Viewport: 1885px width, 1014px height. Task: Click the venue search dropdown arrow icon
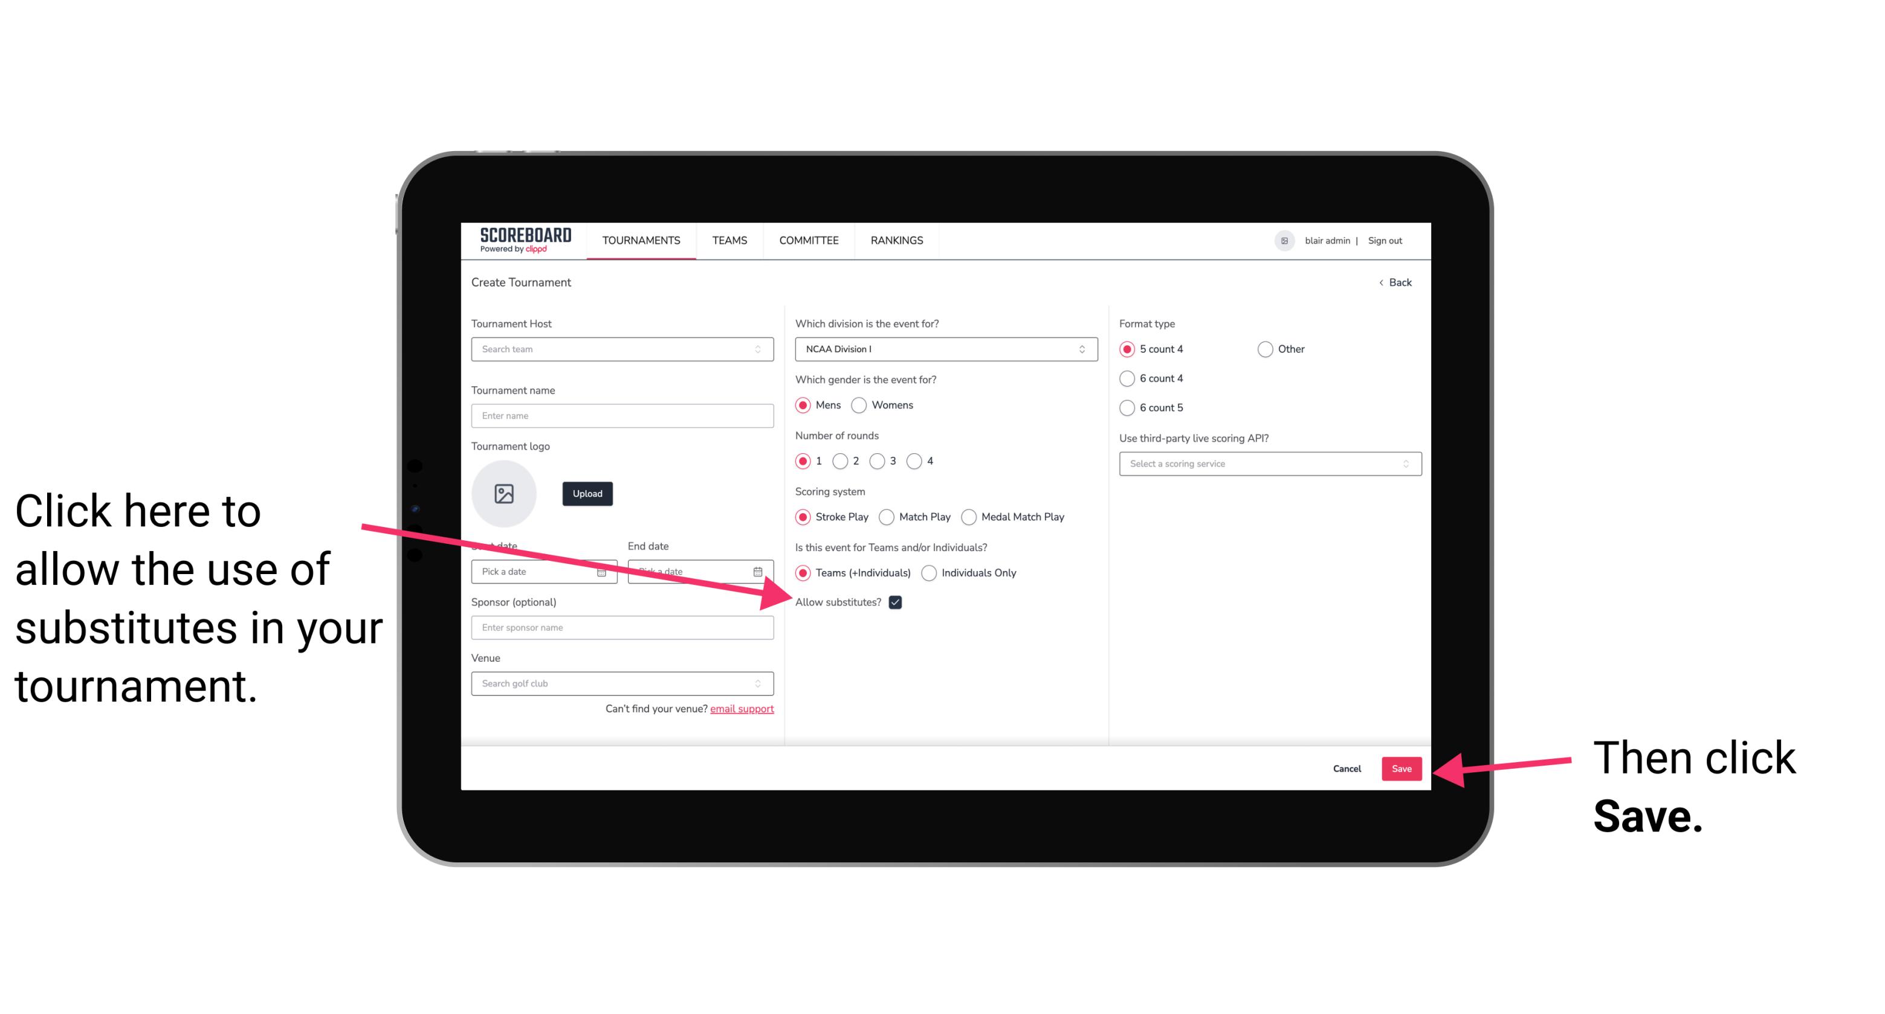(763, 684)
